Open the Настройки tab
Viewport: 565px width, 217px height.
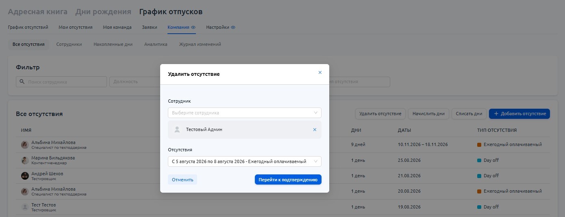point(218,28)
